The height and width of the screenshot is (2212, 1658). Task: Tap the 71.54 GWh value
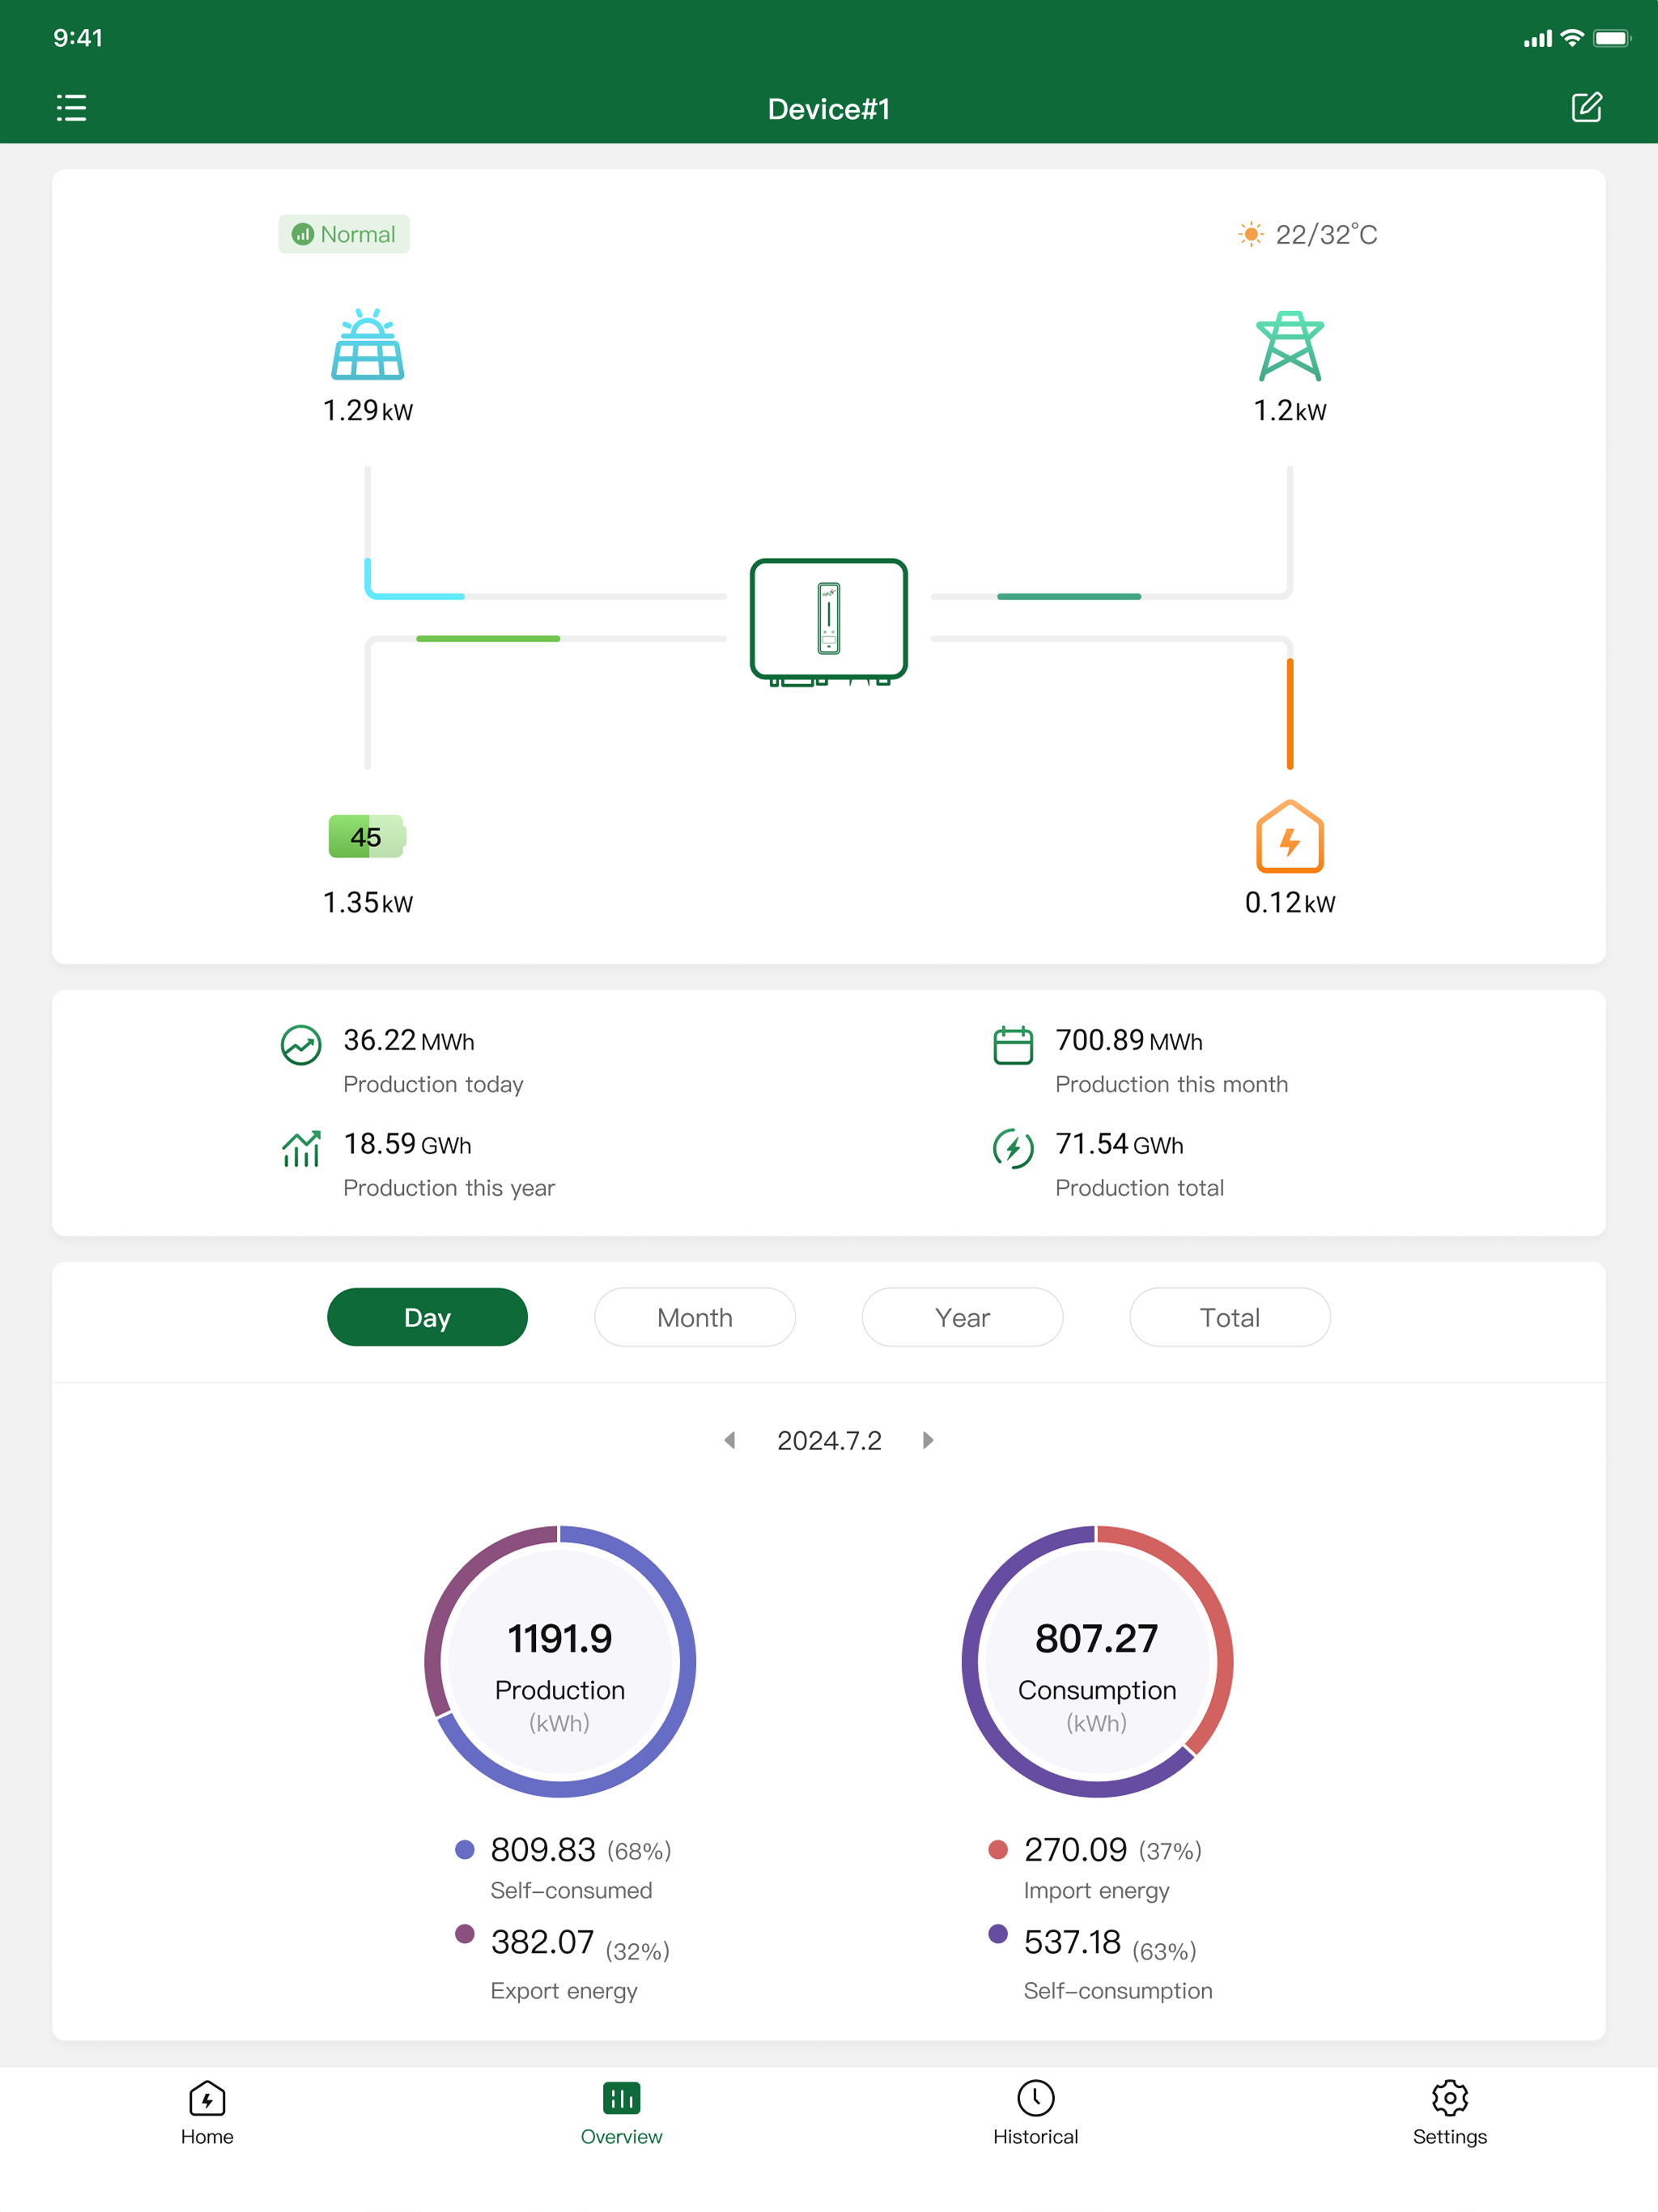tap(1119, 1144)
